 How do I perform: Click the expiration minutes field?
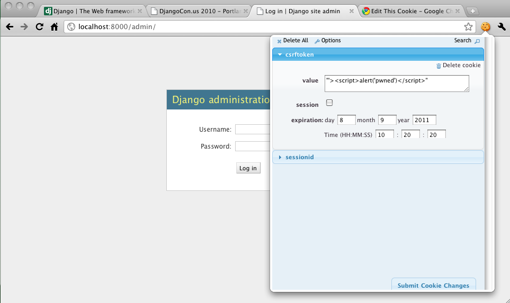pyautogui.click(x=410, y=134)
